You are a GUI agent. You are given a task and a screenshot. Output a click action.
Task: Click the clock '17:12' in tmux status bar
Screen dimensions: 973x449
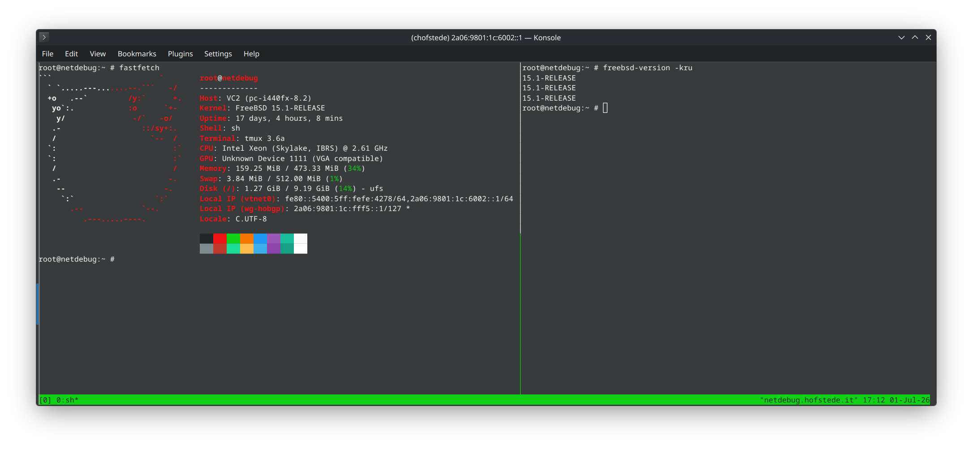click(874, 400)
